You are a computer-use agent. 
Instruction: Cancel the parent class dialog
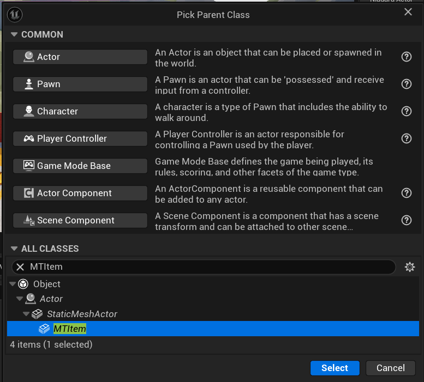click(x=391, y=368)
